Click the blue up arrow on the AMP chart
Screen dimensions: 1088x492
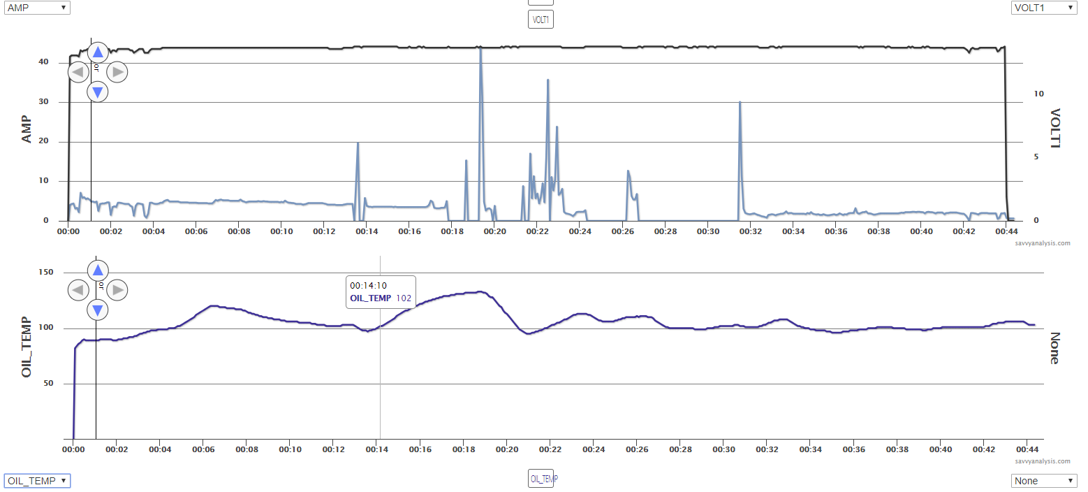click(x=97, y=52)
